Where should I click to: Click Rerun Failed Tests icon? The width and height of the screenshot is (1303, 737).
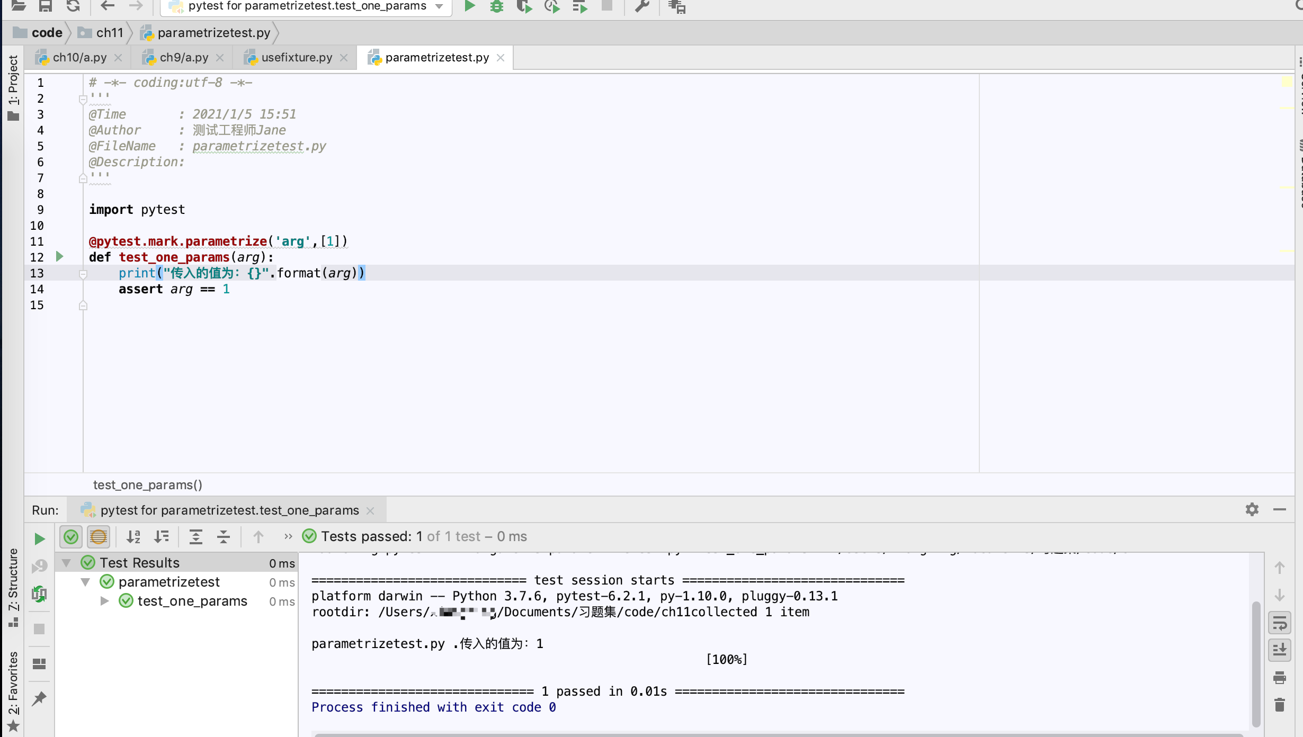click(x=40, y=566)
